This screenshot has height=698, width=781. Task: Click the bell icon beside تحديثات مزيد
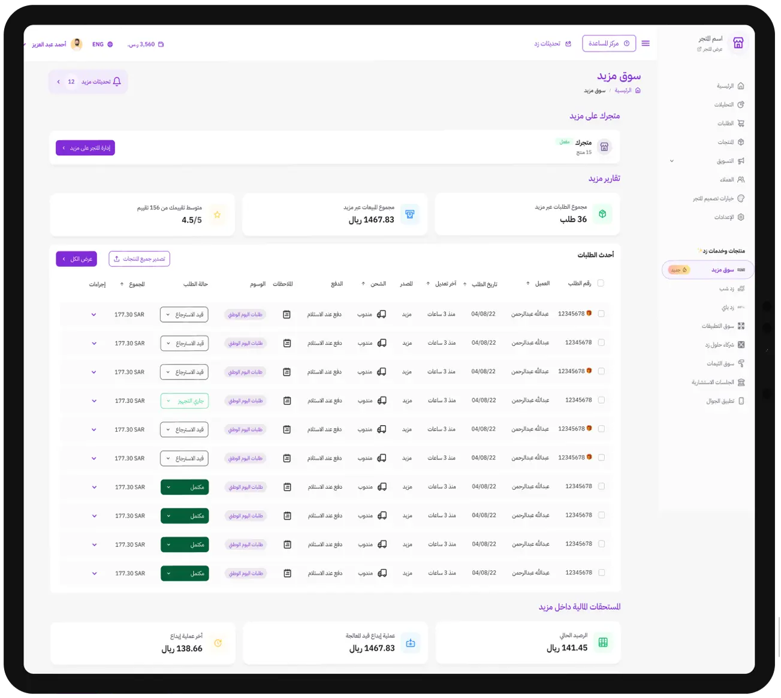(x=117, y=82)
